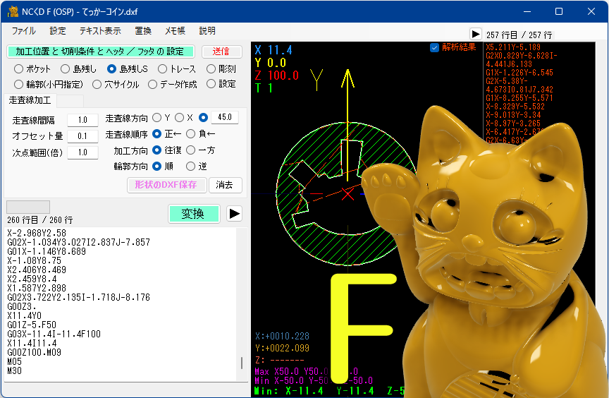The width and height of the screenshot is (609, 398).
Task: Click the 走査線間隔 input field
Action: click(82, 120)
